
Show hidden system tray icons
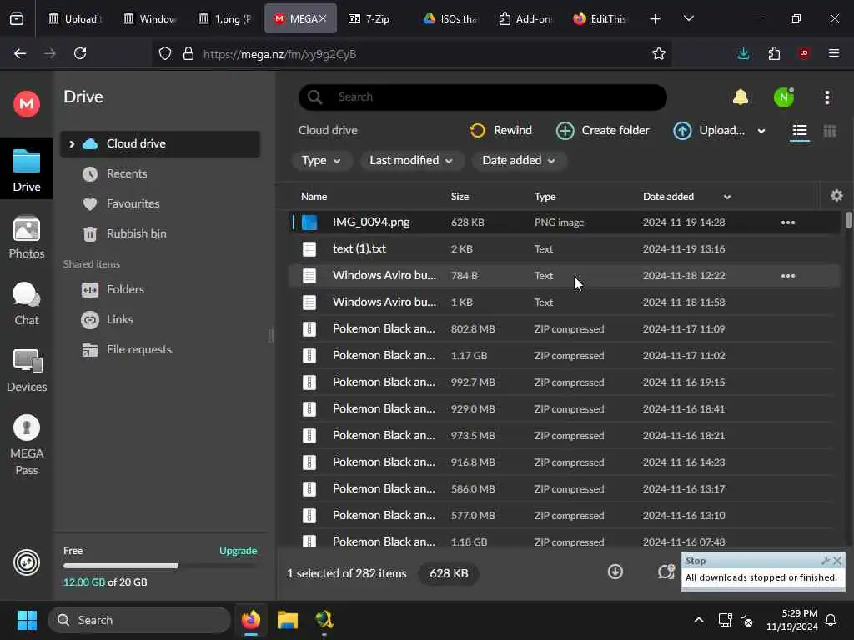(x=698, y=620)
